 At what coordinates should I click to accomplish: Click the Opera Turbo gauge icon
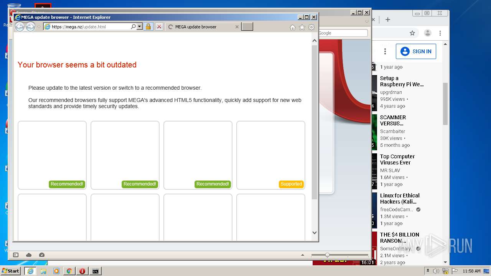point(42,255)
